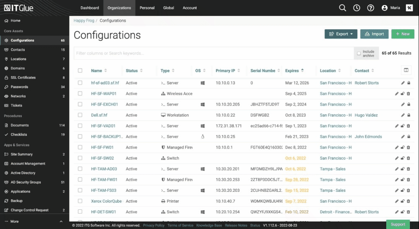Switch to the Dashboard tab
Image resolution: width=419 pixels, height=229 pixels.
90,8
